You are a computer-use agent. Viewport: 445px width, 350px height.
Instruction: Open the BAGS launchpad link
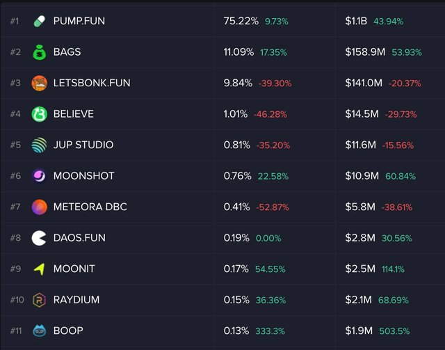click(67, 52)
